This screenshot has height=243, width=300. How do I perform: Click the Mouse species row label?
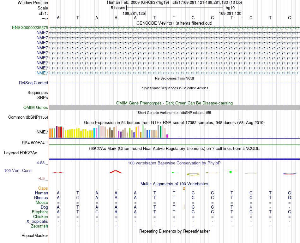42,203
